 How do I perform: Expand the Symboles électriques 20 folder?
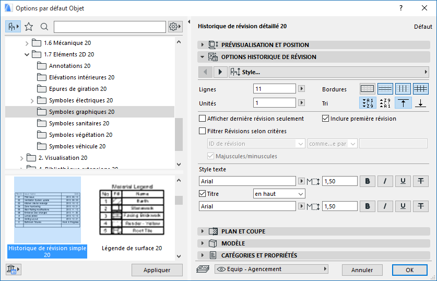pos(32,101)
